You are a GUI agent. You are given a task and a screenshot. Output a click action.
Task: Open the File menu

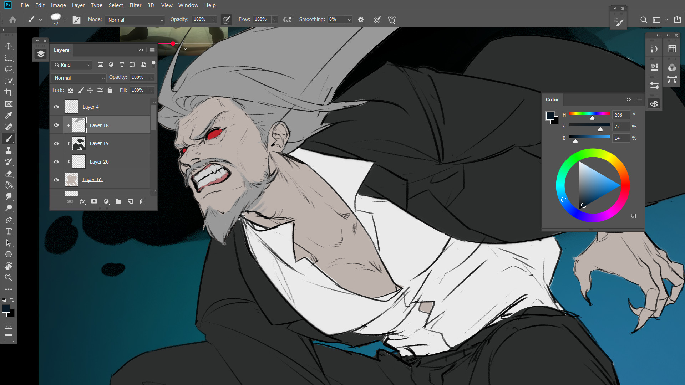pos(25,5)
